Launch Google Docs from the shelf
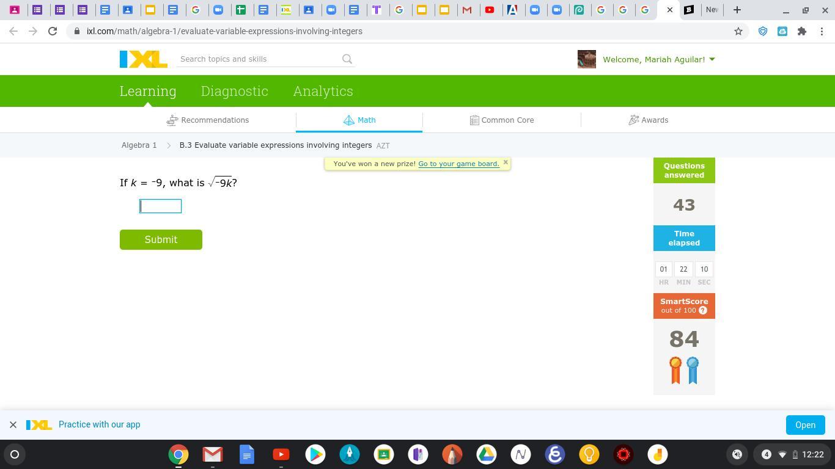This screenshot has height=469, width=835. click(247, 454)
